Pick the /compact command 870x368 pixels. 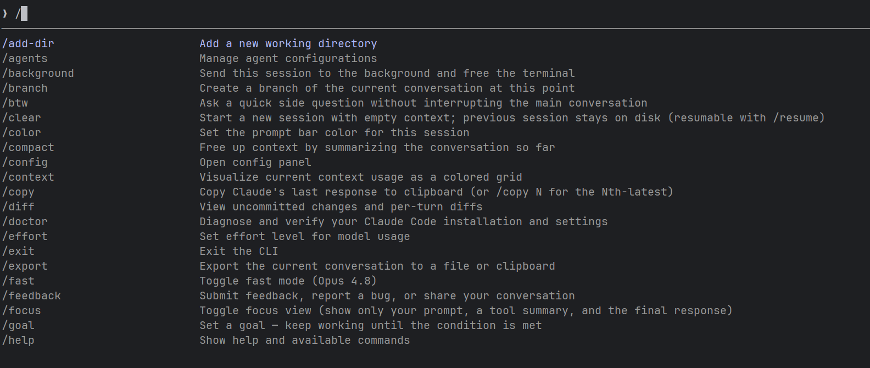coord(28,147)
